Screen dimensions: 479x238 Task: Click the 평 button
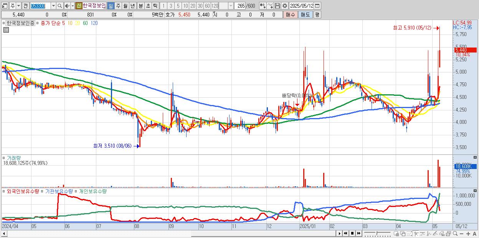coord(317,15)
